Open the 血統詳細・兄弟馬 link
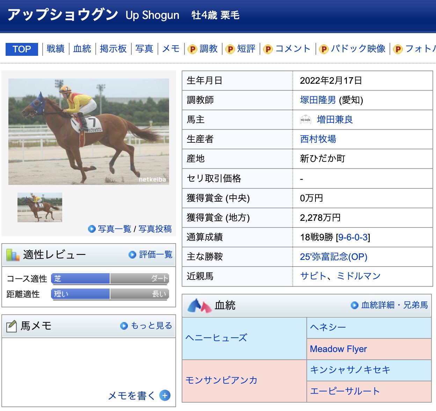This screenshot has height=411, width=436. click(x=395, y=305)
